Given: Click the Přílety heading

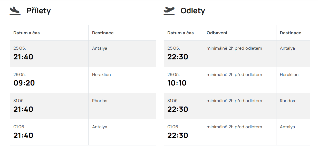Looking at the screenshot, I should click(x=38, y=11).
